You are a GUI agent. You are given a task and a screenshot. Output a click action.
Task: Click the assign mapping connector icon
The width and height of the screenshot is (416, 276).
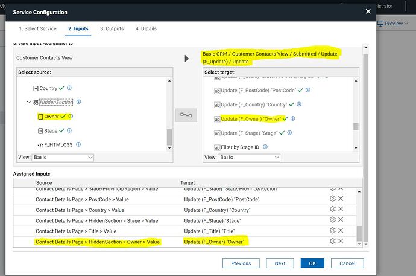(x=186, y=115)
